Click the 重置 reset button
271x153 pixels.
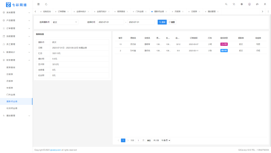click(x=172, y=22)
